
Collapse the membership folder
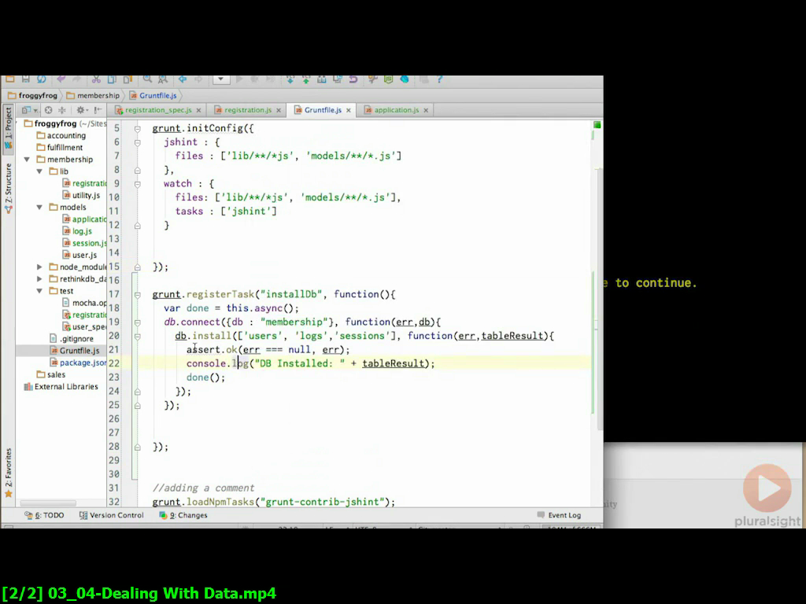pos(27,160)
